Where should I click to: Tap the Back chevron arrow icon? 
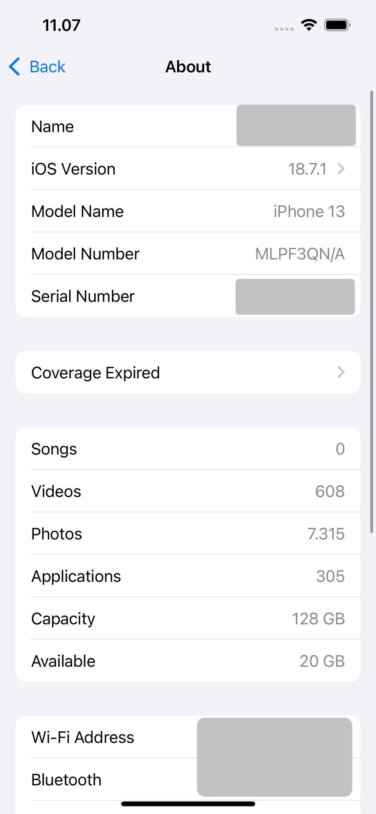(x=14, y=67)
